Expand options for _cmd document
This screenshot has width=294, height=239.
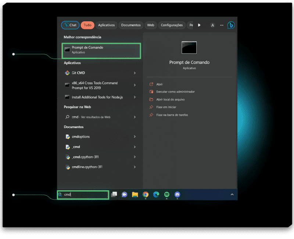point(135,147)
